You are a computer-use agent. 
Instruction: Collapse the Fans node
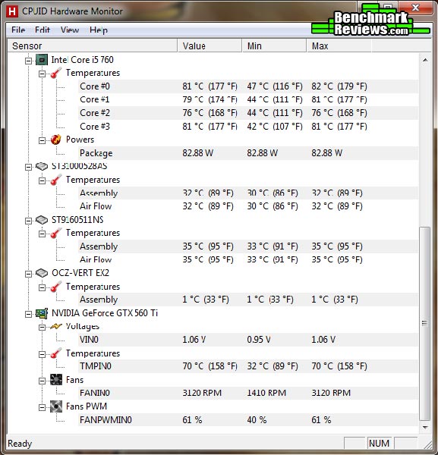pyautogui.click(x=43, y=381)
